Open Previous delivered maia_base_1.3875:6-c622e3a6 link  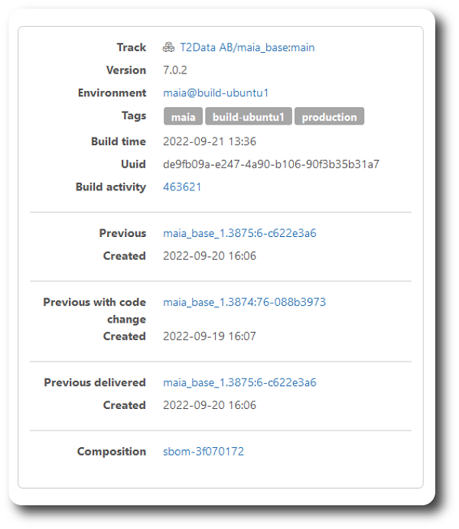pyautogui.click(x=239, y=382)
